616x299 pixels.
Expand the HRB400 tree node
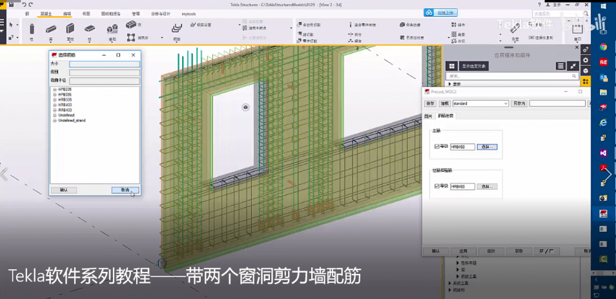(x=55, y=105)
